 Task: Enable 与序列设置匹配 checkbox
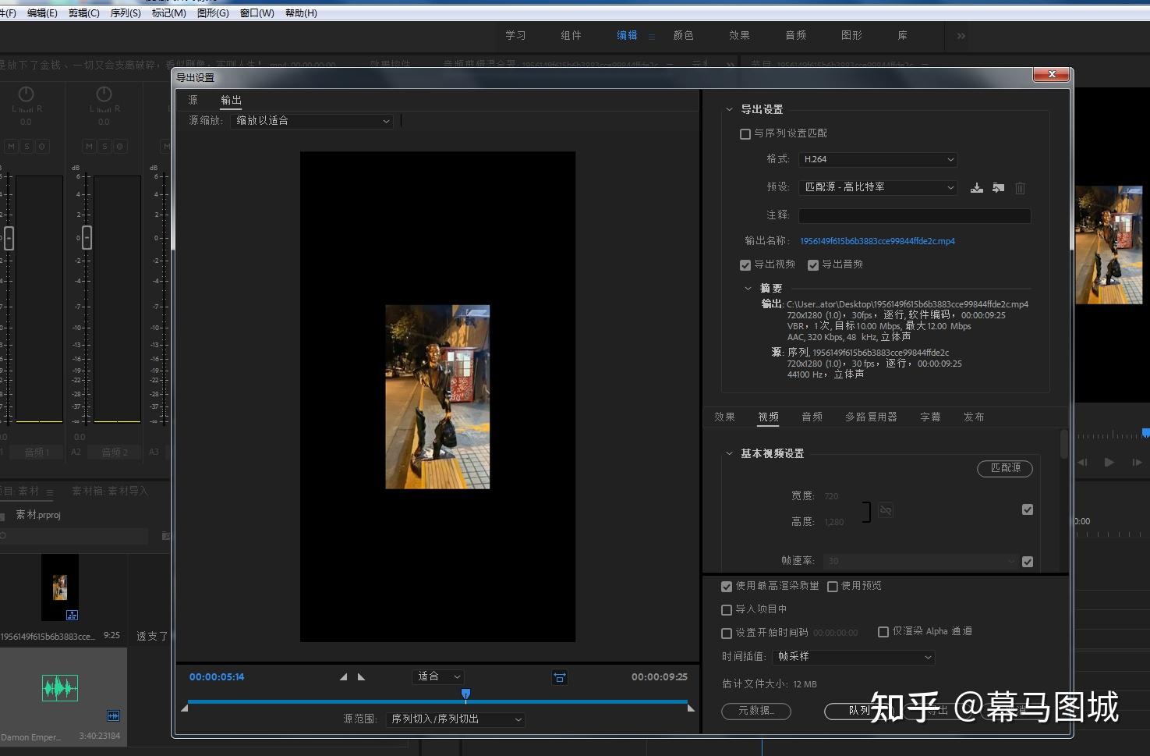pyautogui.click(x=745, y=134)
